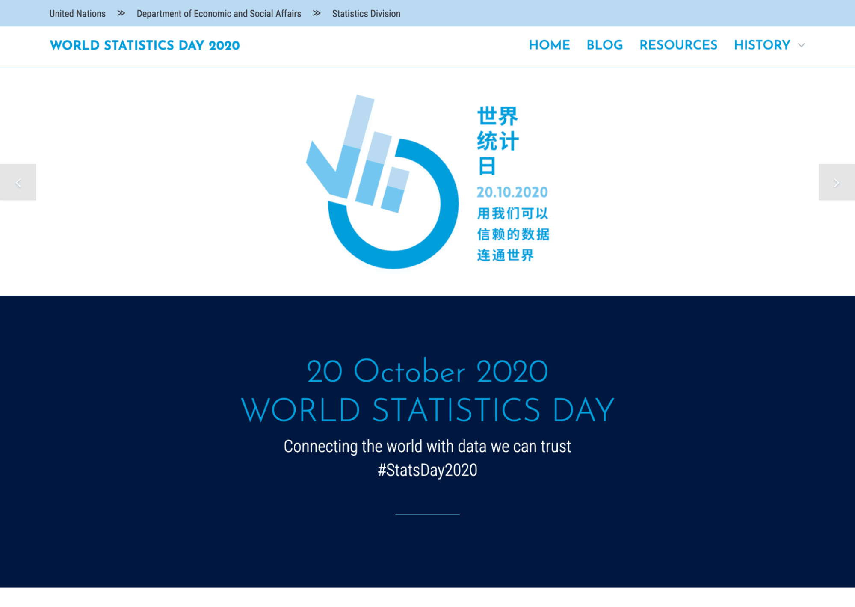The height and width of the screenshot is (607, 855).
Task: Open the HOME nav item
Action: pyautogui.click(x=549, y=45)
